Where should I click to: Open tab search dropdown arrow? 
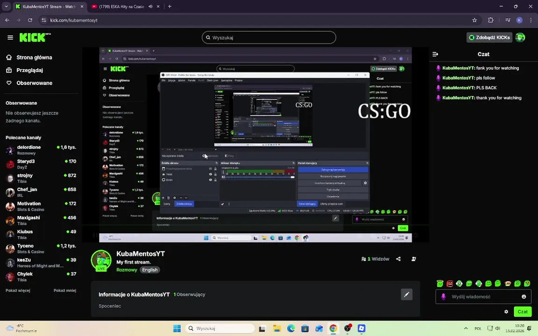[x=6, y=7]
